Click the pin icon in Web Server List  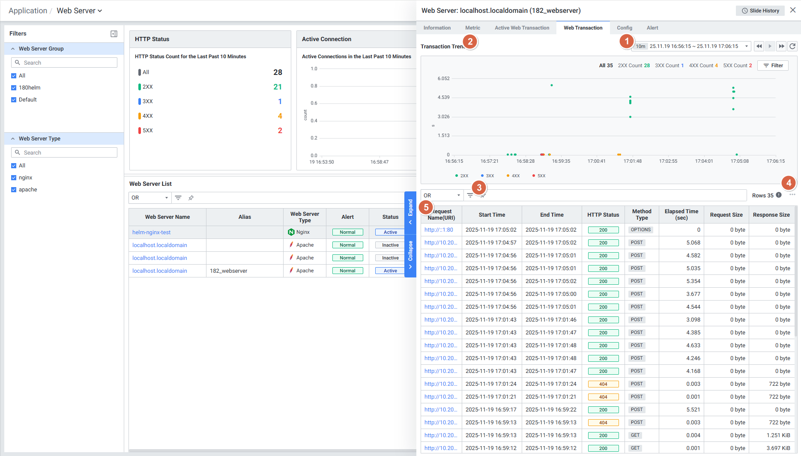191,198
